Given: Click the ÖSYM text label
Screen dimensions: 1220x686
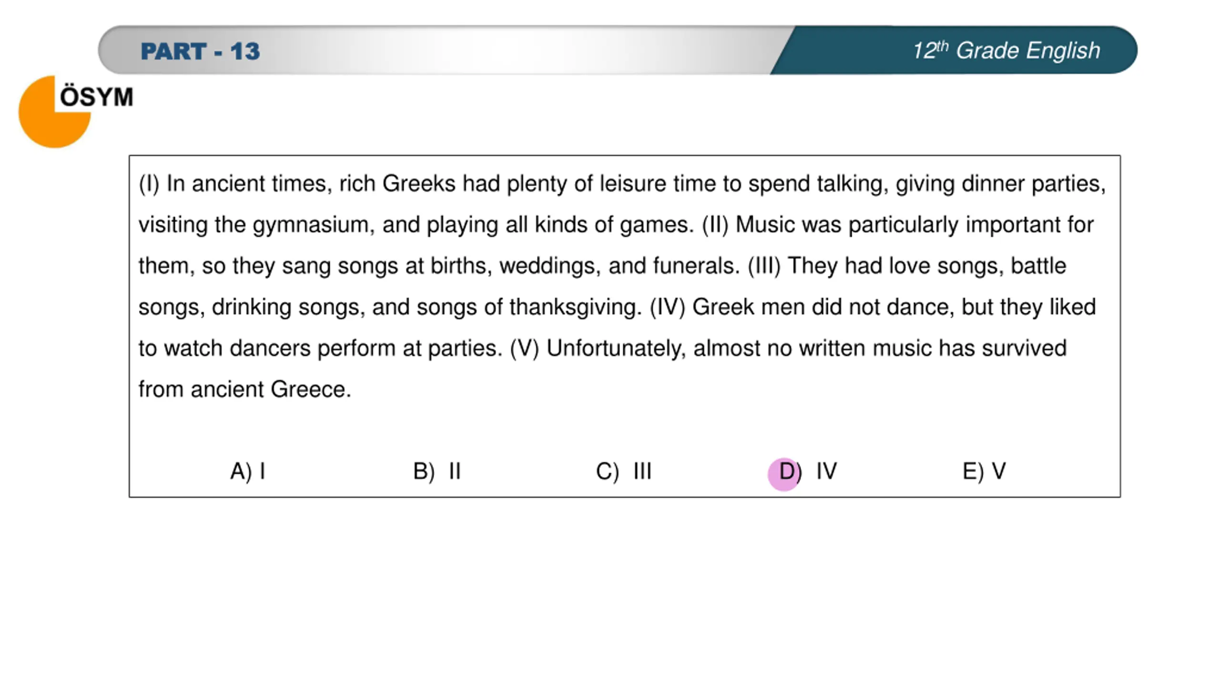Looking at the screenshot, I should pos(96,97).
